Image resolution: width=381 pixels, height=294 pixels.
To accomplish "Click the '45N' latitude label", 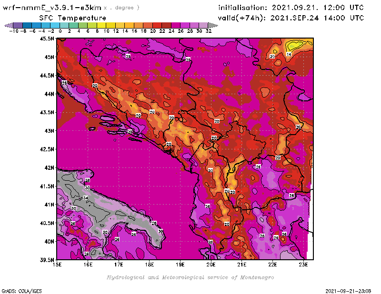I will [50, 57].
